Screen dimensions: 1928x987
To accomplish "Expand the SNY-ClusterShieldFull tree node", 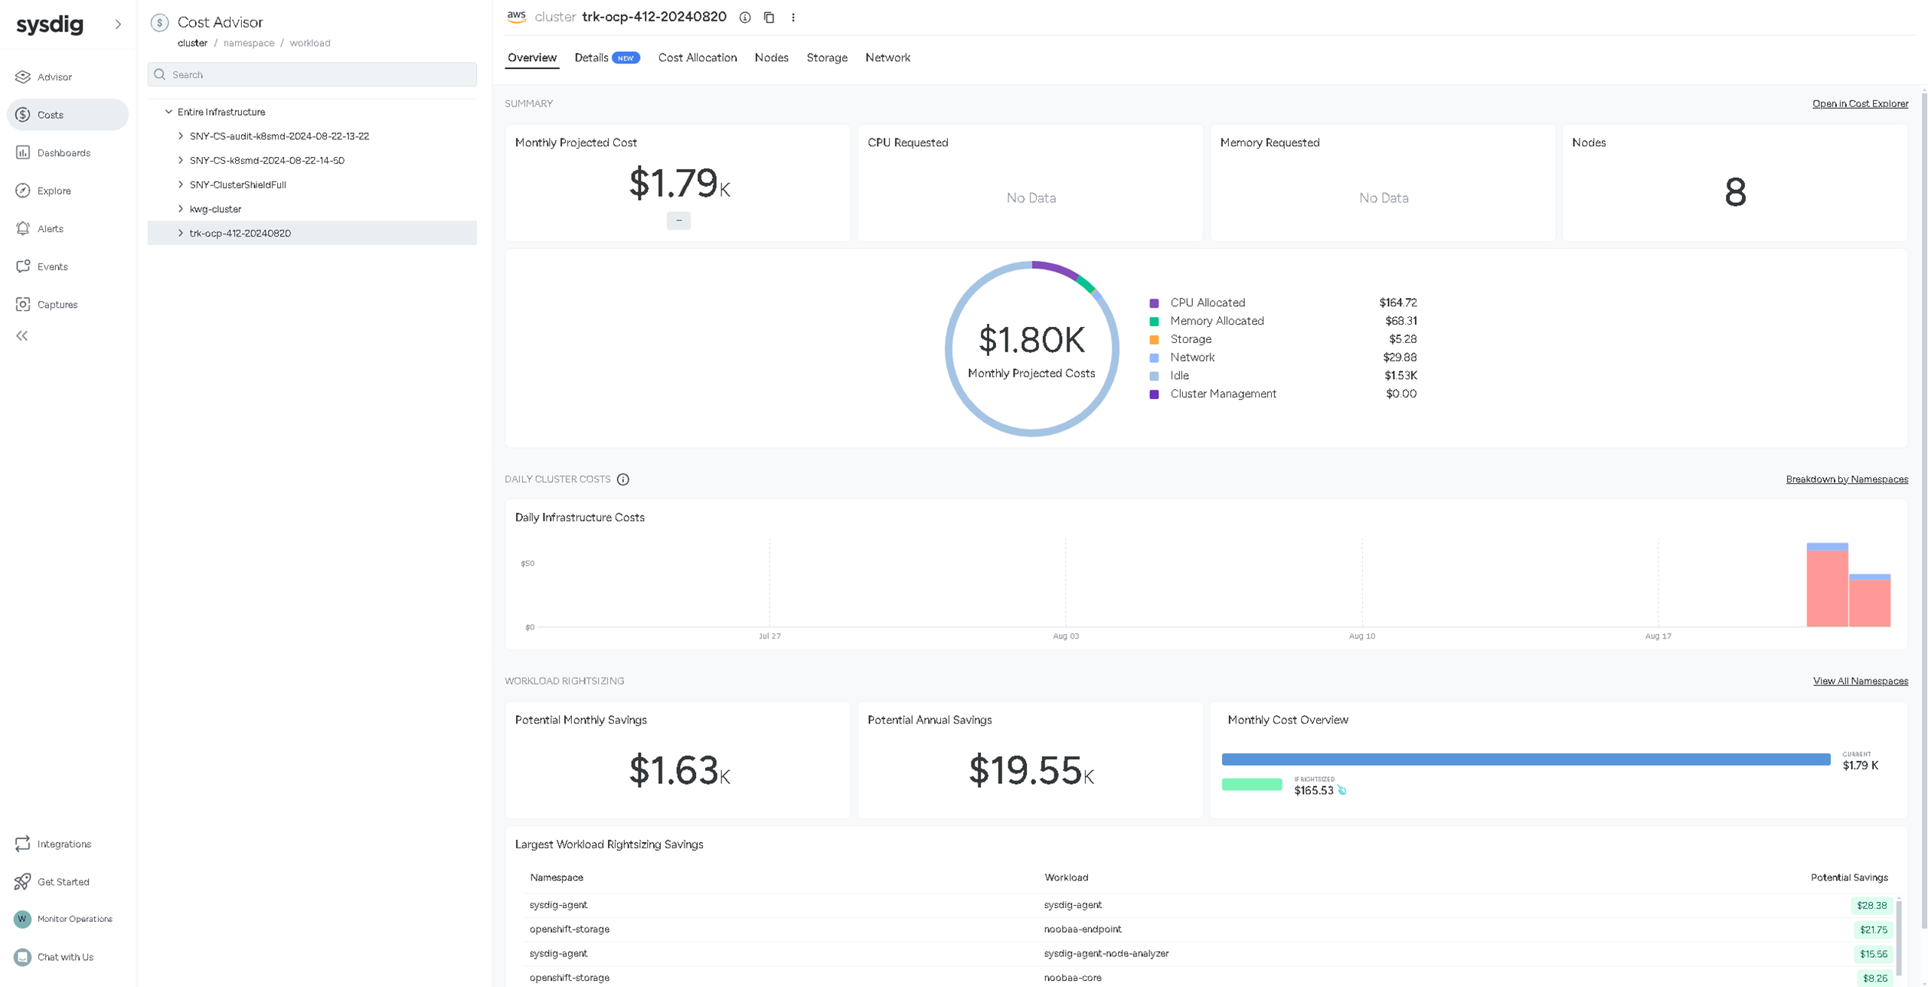I will pos(181,185).
